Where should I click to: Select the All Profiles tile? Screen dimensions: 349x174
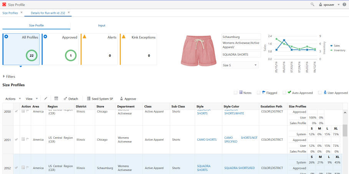[x=21, y=49]
